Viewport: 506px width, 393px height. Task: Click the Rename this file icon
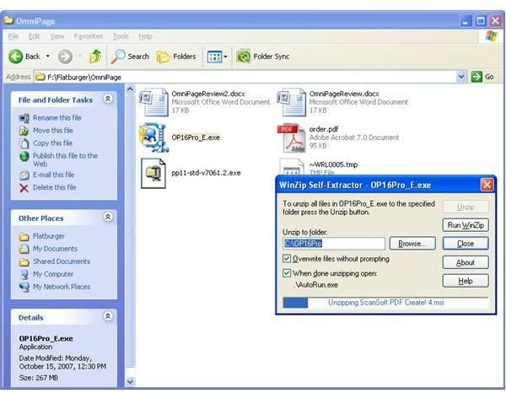[x=24, y=118]
